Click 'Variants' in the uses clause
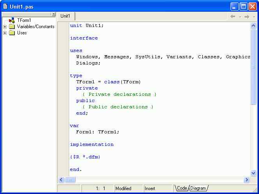 pos(179,57)
